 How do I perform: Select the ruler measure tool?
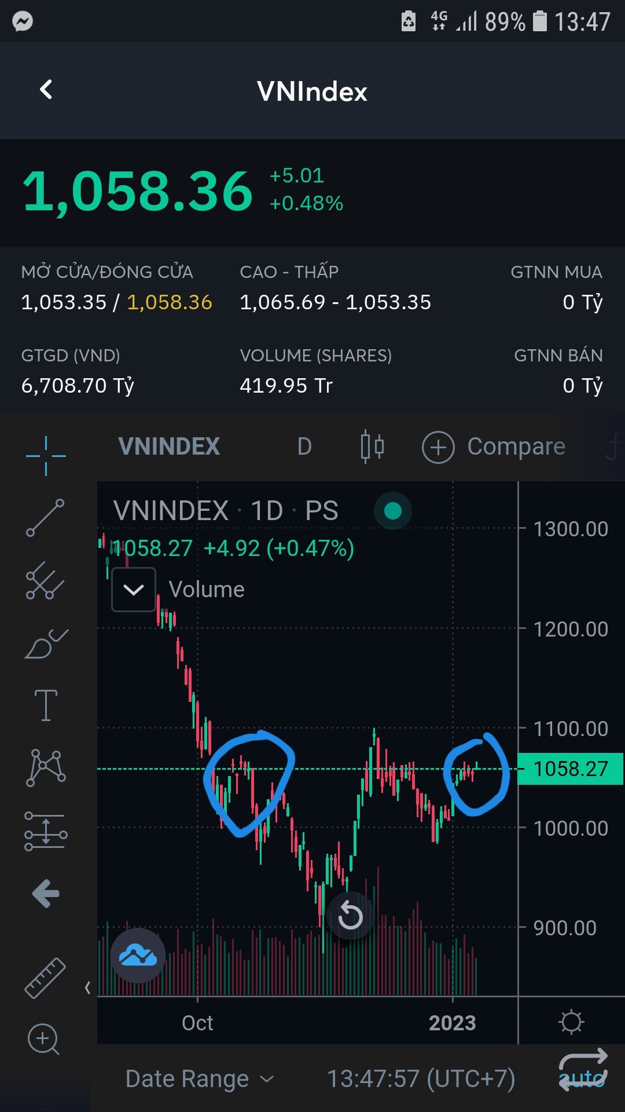coord(45,978)
